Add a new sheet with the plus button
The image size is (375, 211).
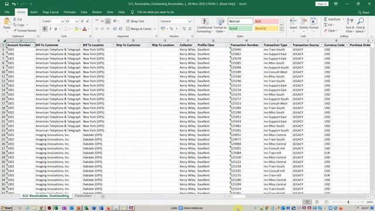(x=103, y=196)
